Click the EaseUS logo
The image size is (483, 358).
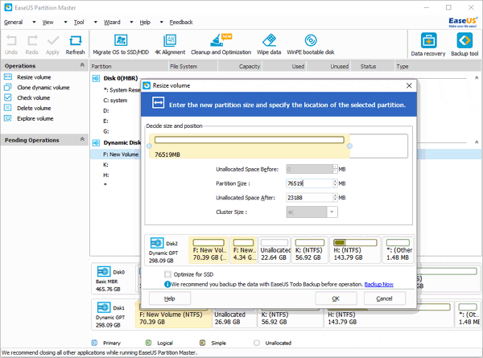point(463,23)
